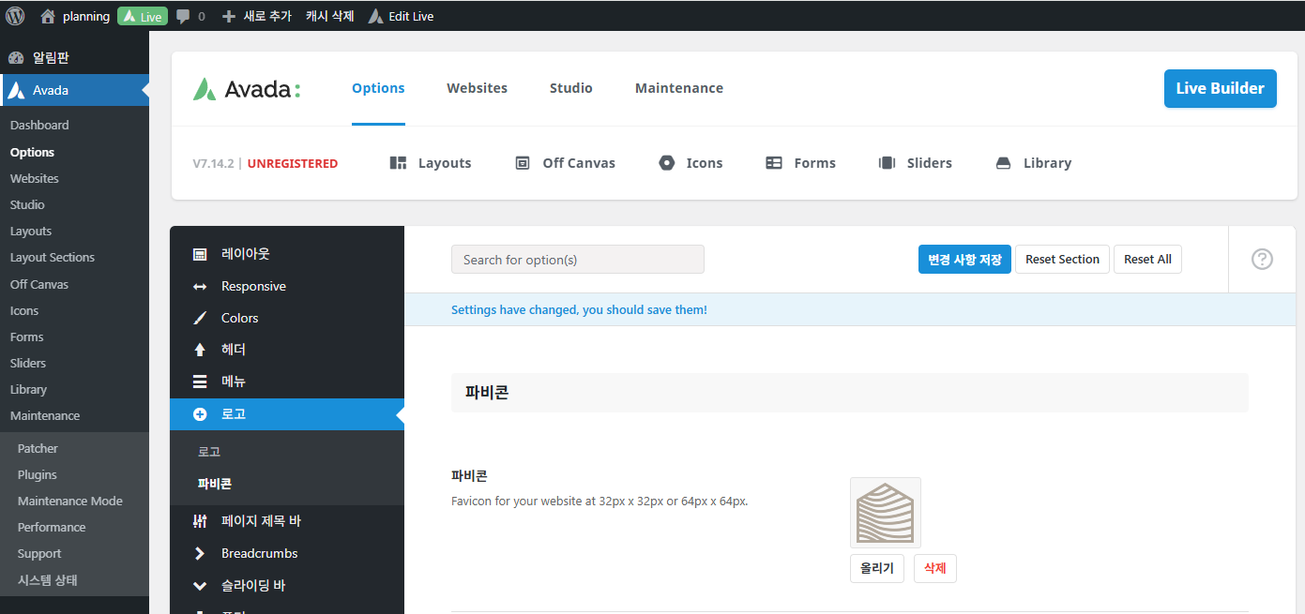Switch to the Websites tab
The image size is (1305, 614).
coord(477,88)
